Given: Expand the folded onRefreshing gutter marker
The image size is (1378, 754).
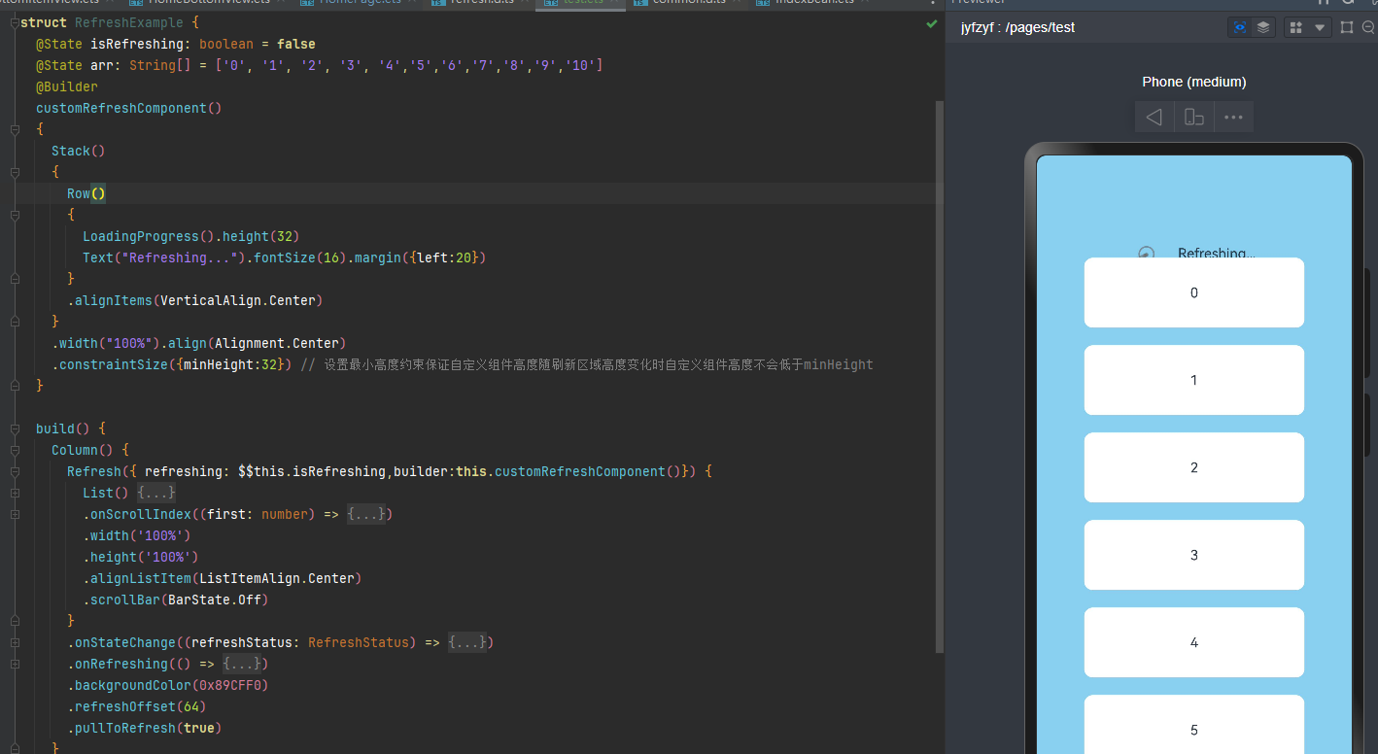Looking at the screenshot, I should (15, 664).
